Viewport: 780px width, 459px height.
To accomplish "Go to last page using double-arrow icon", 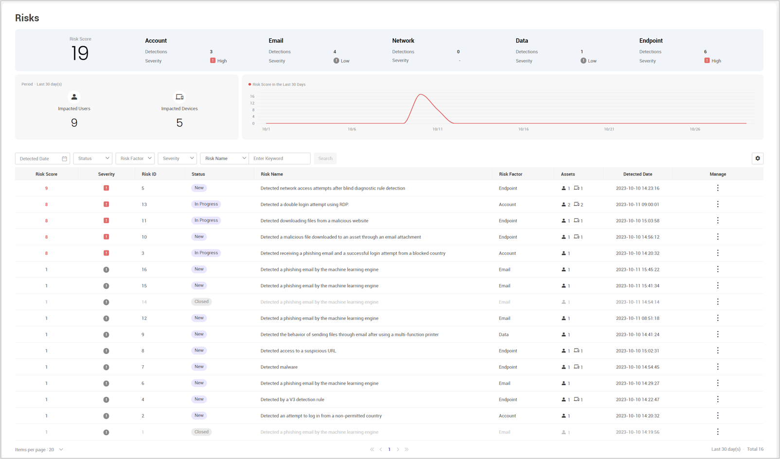I will (407, 449).
